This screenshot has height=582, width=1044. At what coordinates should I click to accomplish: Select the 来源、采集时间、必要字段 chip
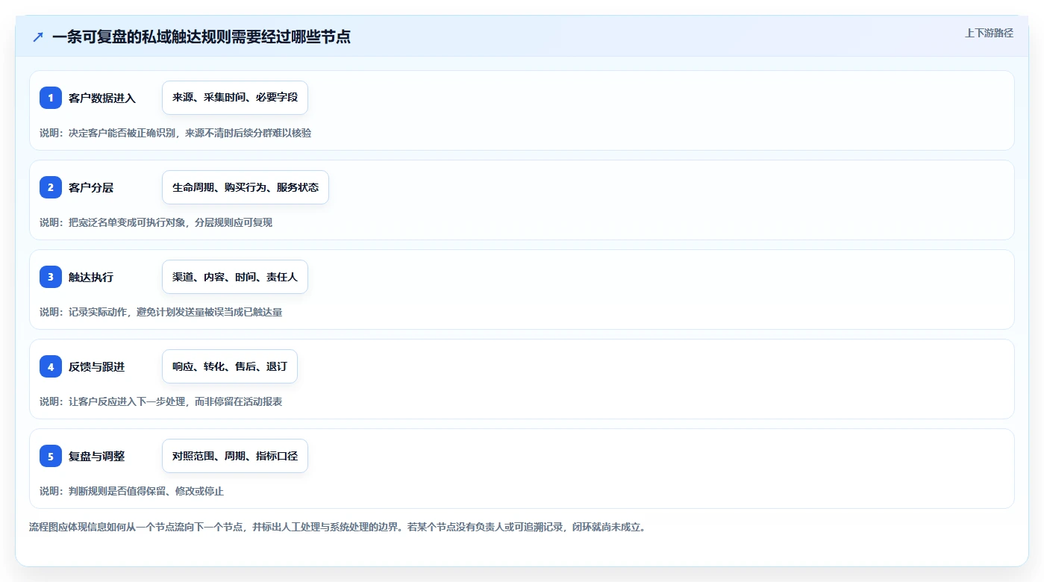coord(235,98)
